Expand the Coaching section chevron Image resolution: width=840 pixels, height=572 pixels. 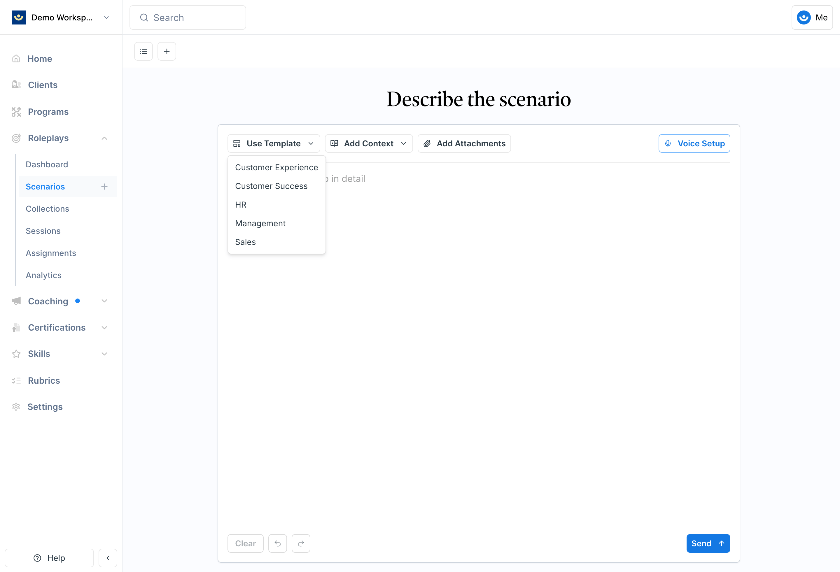pos(104,301)
